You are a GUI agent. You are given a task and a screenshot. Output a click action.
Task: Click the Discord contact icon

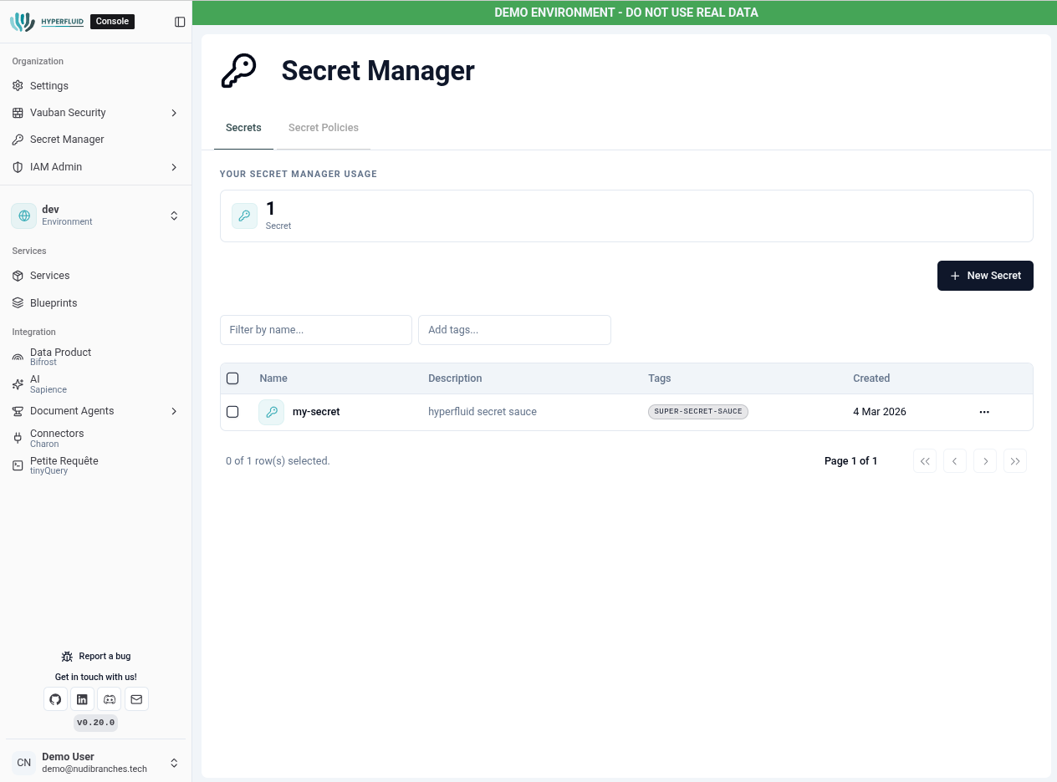110,699
